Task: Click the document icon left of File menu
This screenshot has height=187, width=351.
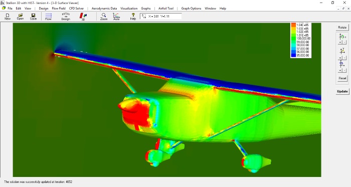Action: click(x=4, y=9)
